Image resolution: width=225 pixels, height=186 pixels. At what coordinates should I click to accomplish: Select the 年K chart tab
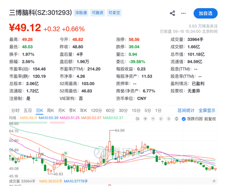click(x=83, y=110)
